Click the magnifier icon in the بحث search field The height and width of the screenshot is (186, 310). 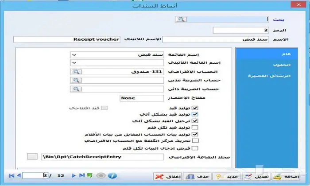tap(181, 19)
